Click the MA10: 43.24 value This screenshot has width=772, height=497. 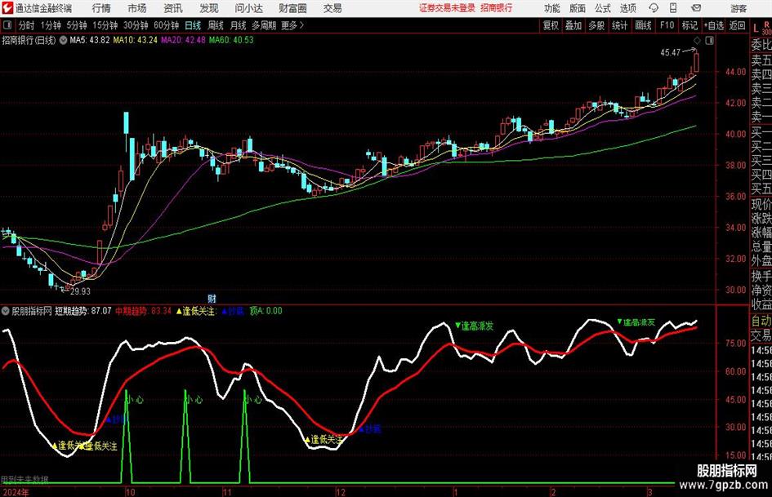coord(136,40)
